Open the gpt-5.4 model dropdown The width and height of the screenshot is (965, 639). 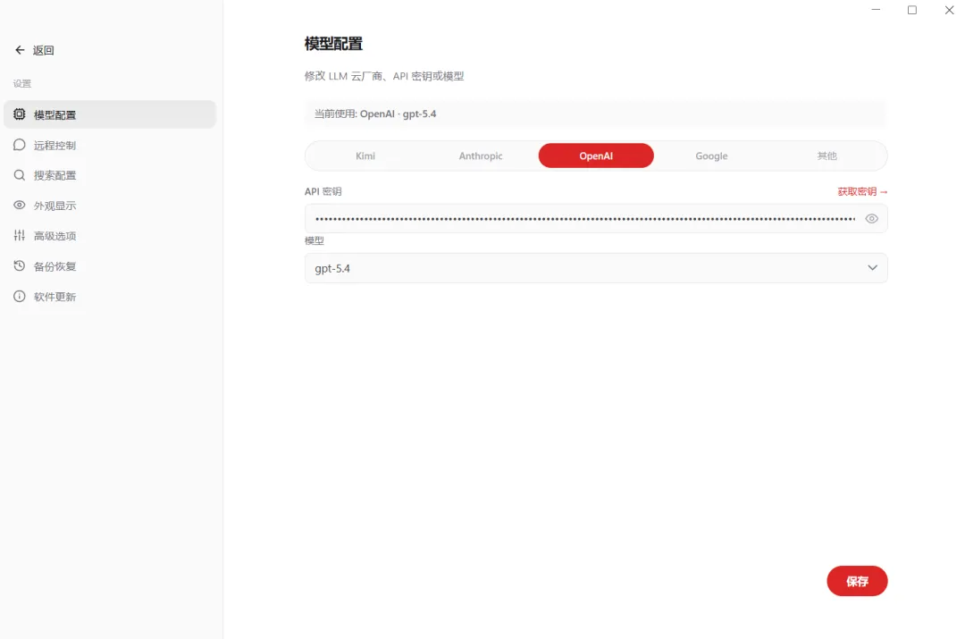(596, 268)
